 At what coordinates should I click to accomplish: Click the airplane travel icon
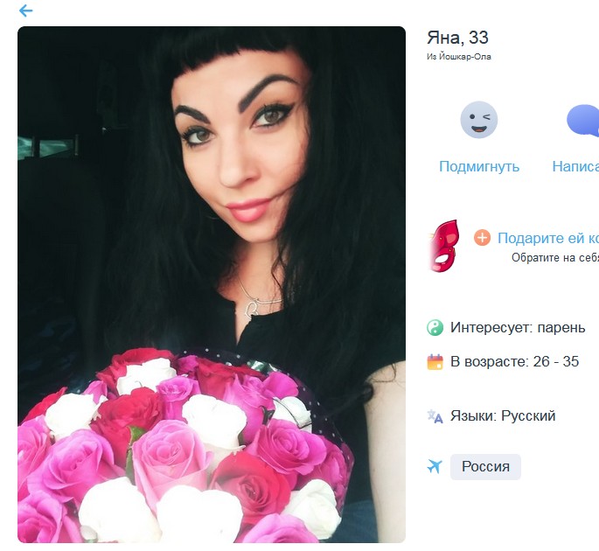point(435,466)
